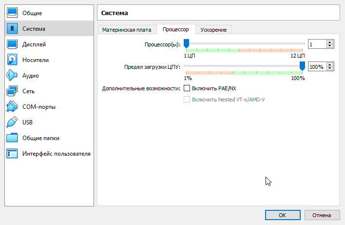The height and width of the screenshot is (225, 345).
Task: Select the Сеть network icon
Action: click(x=12, y=91)
